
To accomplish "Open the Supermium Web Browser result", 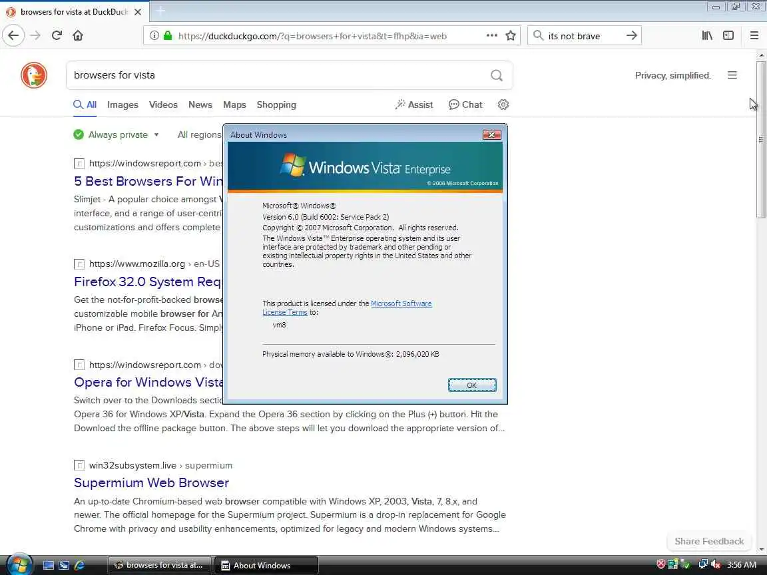I will pyautogui.click(x=152, y=482).
